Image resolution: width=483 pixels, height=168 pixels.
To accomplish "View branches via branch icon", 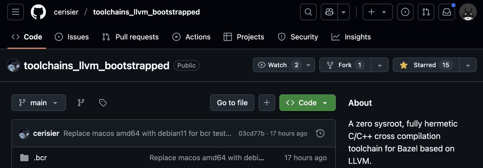I will pyautogui.click(x=81, y=103).
